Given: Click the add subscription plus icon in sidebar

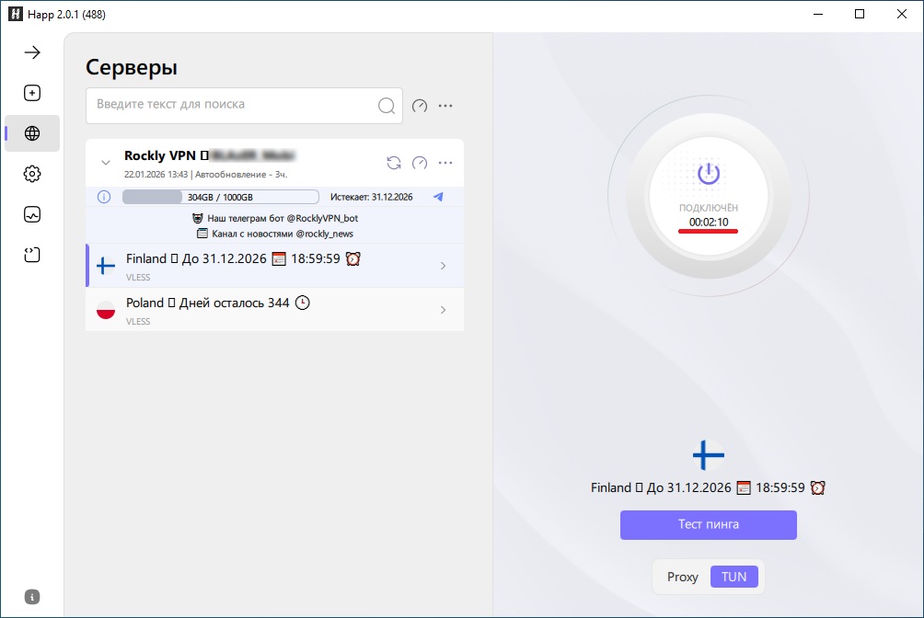Looking at the screenshot, I should (x=32, y=93).
